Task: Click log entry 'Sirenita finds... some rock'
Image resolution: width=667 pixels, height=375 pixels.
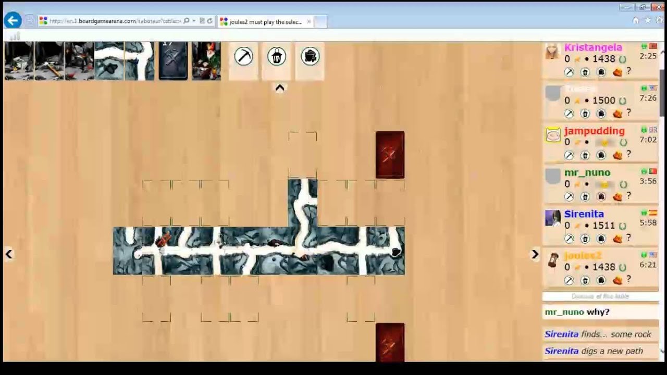Action: click(x=598, y=334)
